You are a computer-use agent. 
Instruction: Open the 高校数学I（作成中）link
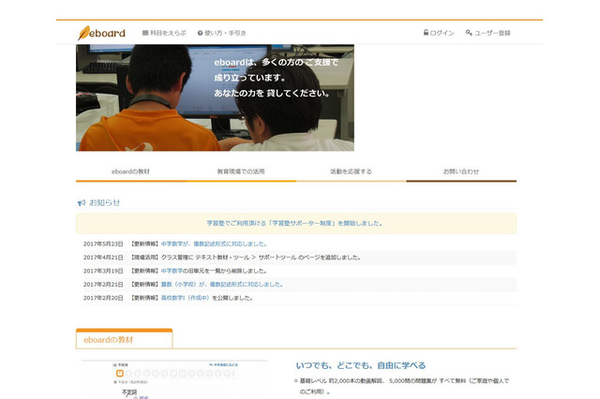point(186,298)
